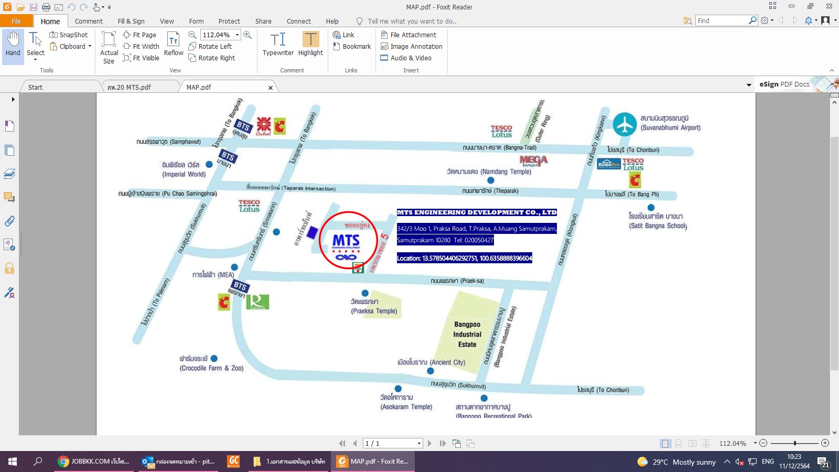Click the Find search box

[x=722, y=20]
